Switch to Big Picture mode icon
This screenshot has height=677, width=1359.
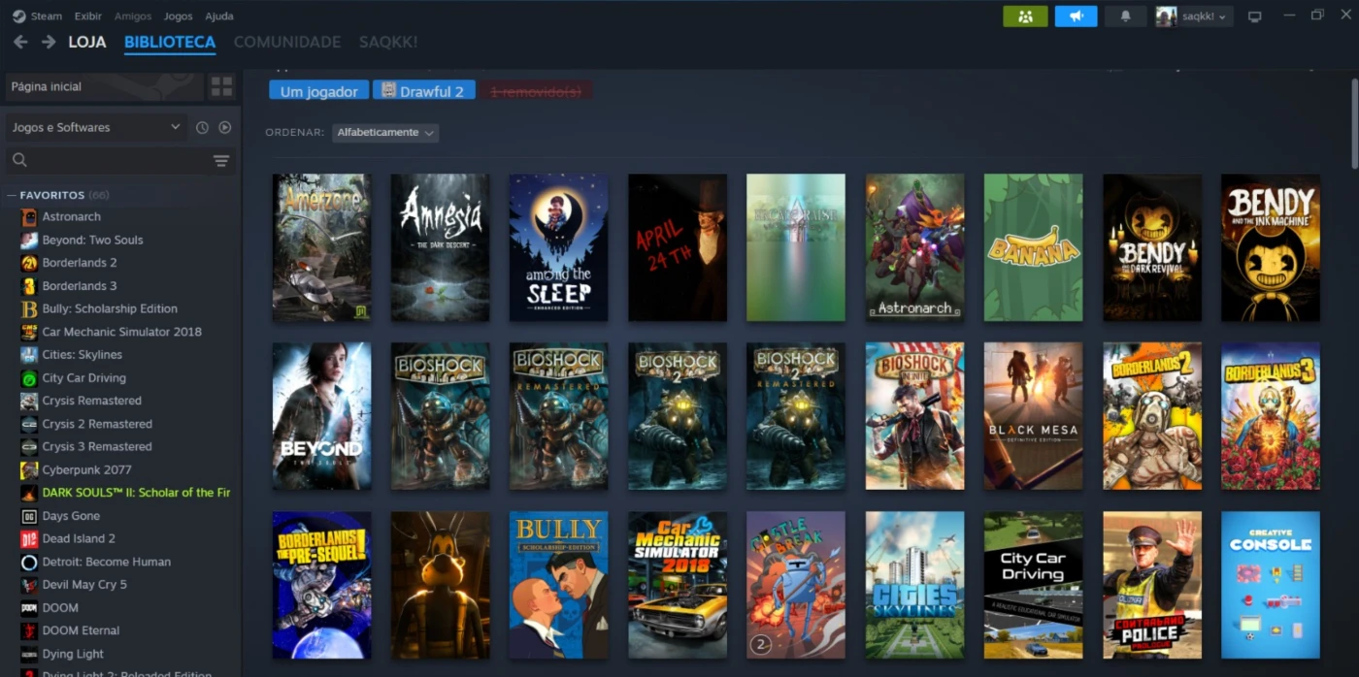coord(1254,16)
